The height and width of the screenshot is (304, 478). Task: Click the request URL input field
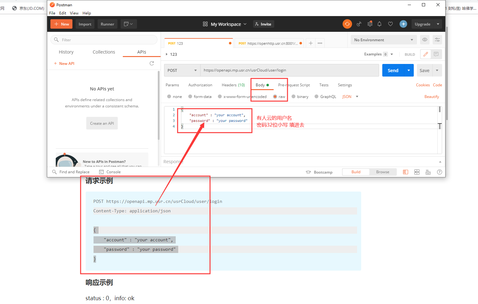pos(289,70)
